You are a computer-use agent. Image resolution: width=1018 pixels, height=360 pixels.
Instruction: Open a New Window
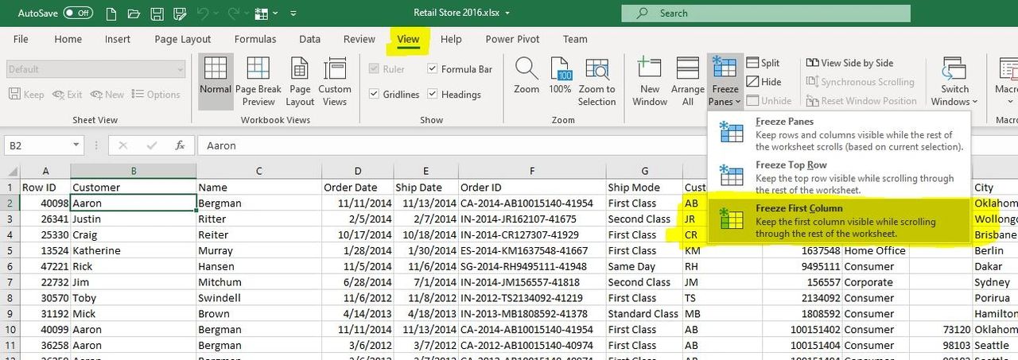650,81
